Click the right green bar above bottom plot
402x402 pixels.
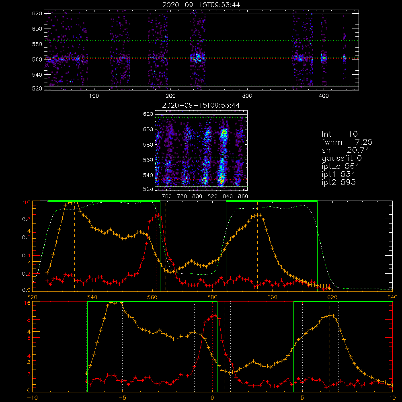[343, 301]
